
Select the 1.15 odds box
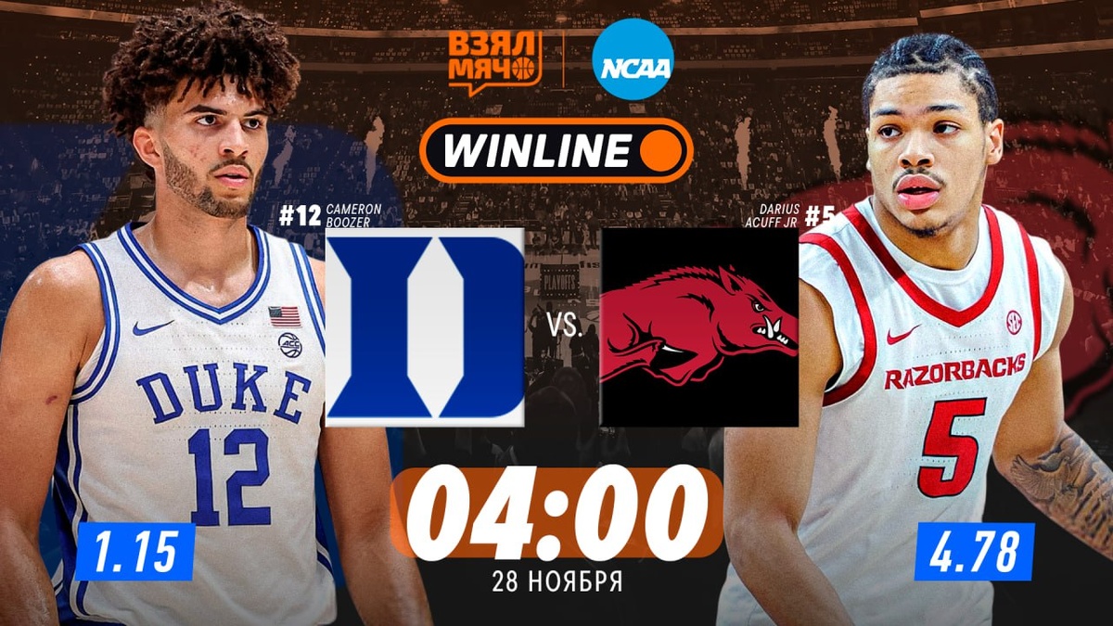point(135,552)
